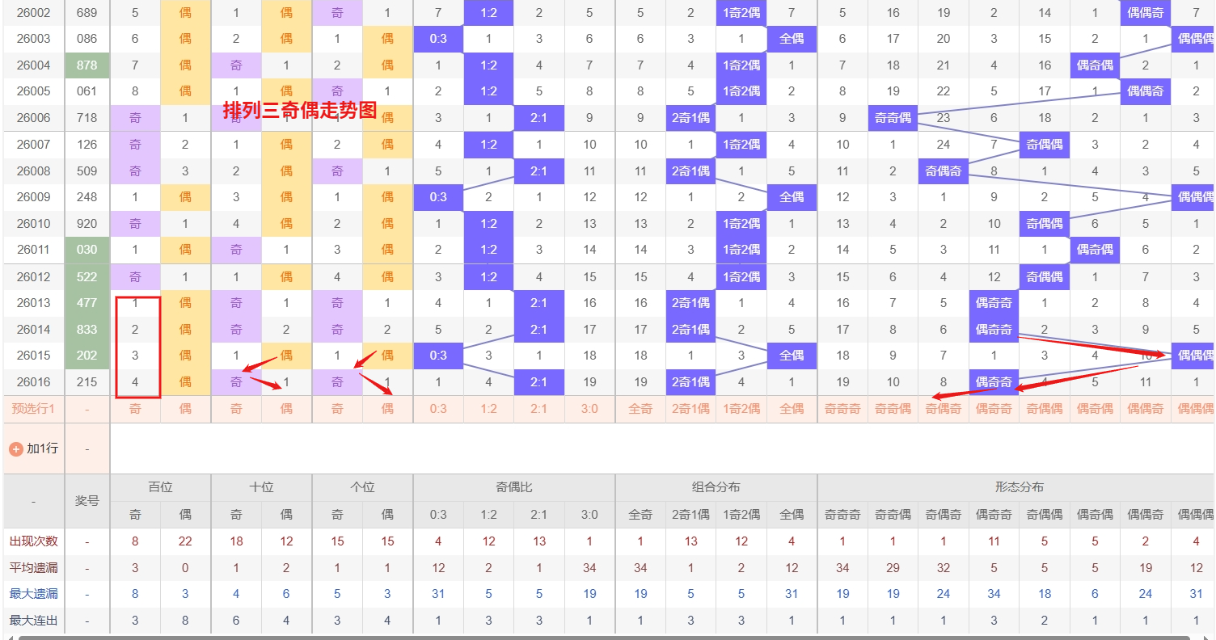Screen dimensions: 1216x640
Task: Toggle 偶偶奇 in the 预选行1 row
Action: pos(1145,409)
